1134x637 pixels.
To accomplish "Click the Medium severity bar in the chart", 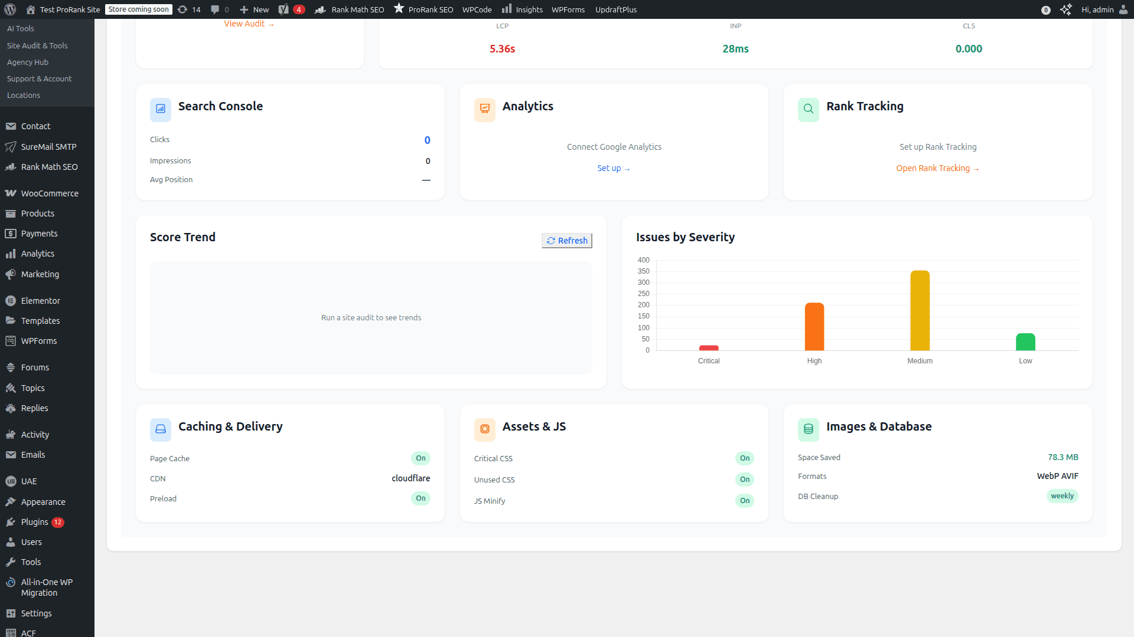I will [x=920, y=311].
